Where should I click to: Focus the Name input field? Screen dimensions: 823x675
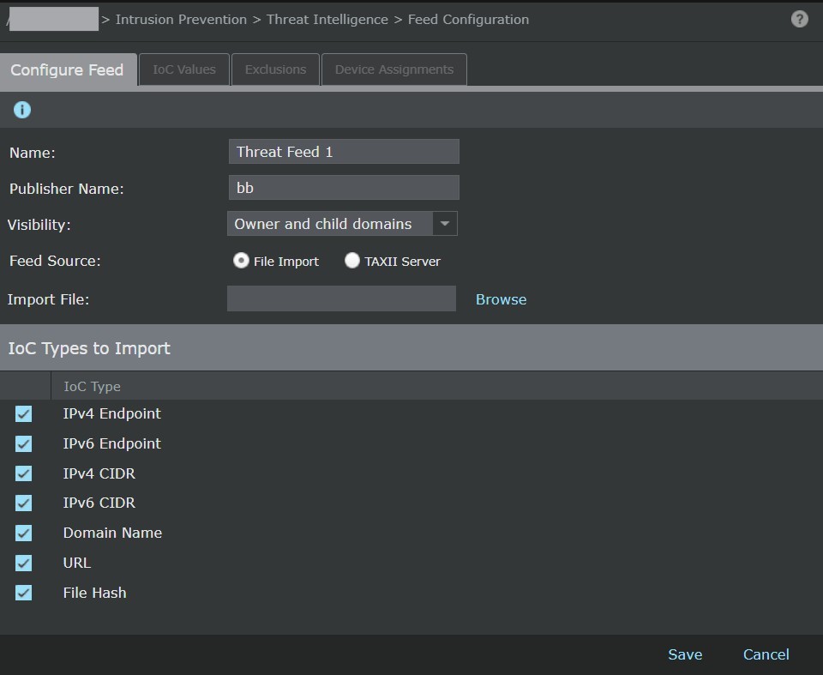[344, 152]
